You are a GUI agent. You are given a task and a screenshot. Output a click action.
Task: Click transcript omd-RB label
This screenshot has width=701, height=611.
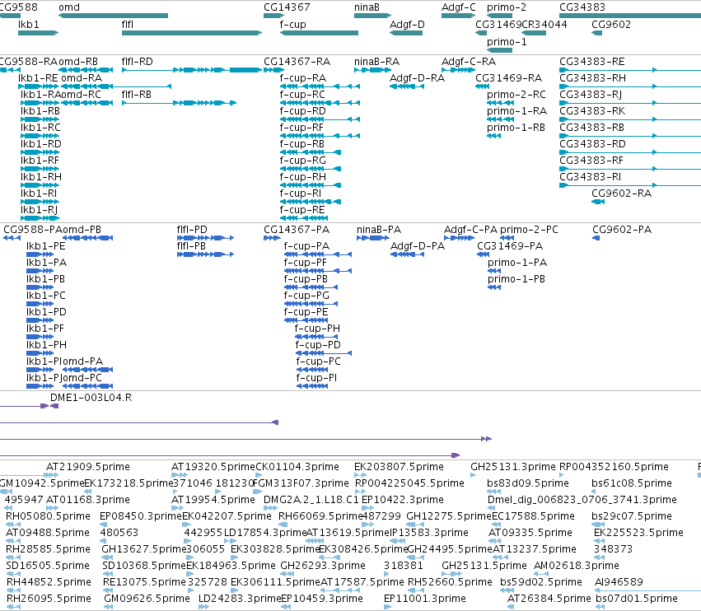pyautogui.click(x=78, y=61)
